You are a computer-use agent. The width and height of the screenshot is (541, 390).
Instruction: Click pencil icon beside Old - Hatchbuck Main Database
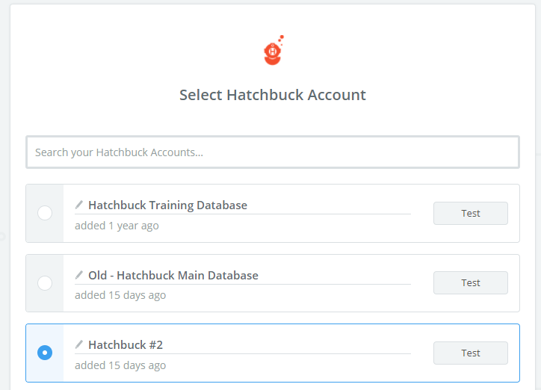tap(79, 275)
